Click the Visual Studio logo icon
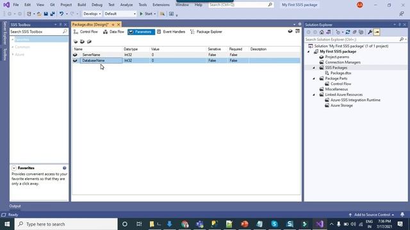Viewport: 410px width, 230px height. [x=6, y=4]
